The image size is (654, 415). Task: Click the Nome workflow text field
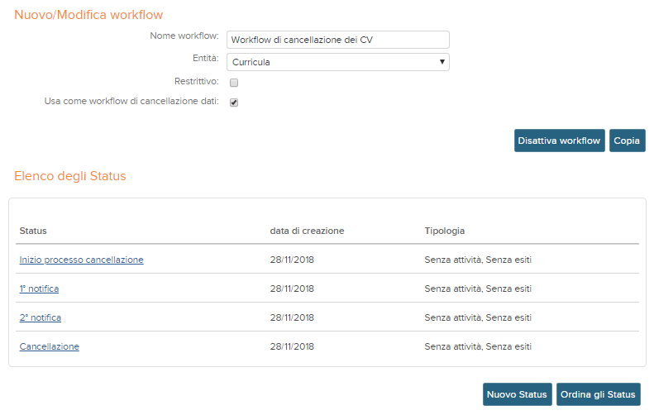pos(338,40)
